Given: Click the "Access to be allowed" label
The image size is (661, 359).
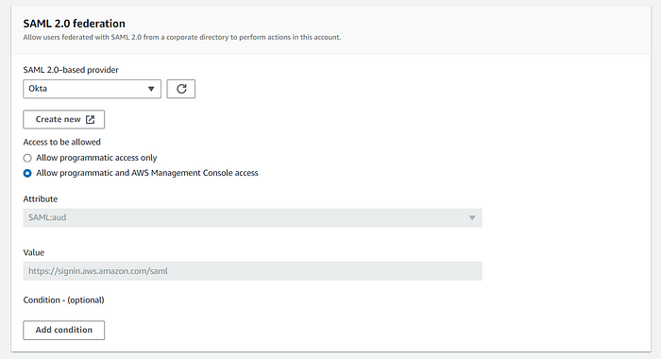Looking at the screenshot, I should tap(62, 142).
